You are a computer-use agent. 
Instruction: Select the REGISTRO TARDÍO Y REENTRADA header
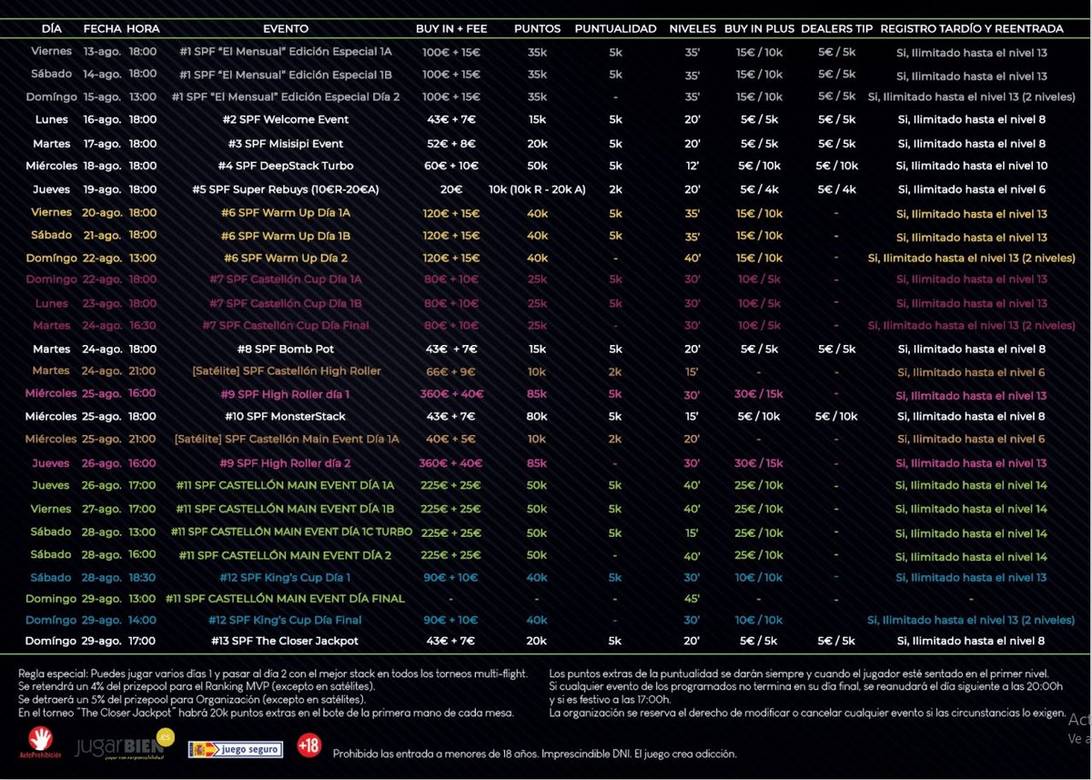pyautogui.click(x=971, y=28)
